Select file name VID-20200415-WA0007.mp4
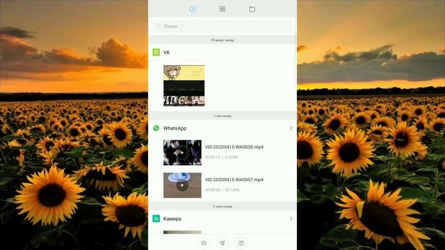Viewport: 445px width, 250px height. 234,180
